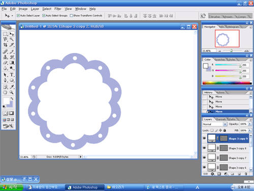Select the Healing Brush tool

click(5, 51)
